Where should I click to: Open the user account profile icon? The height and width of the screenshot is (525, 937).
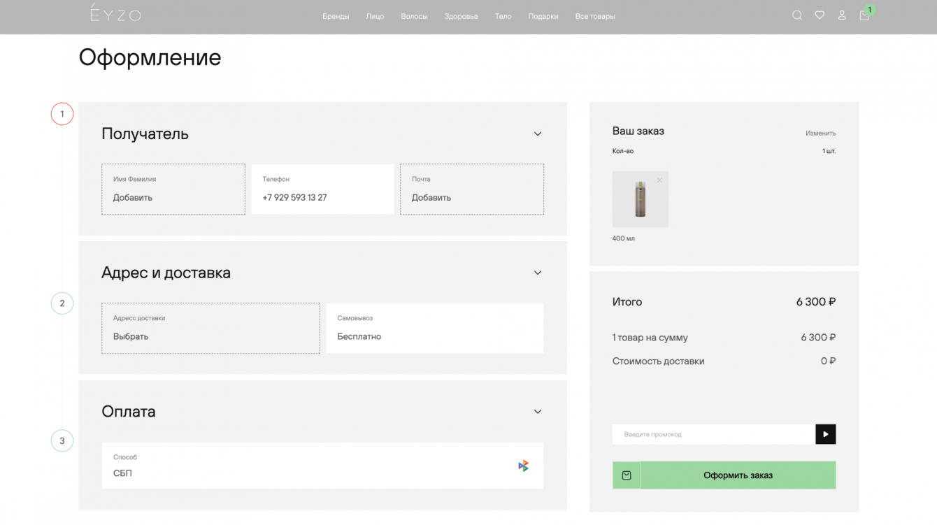coord(842,15)
